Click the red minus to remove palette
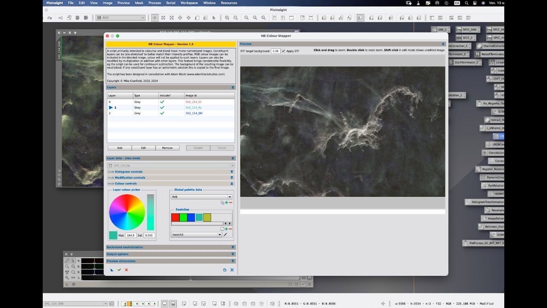Image resolution: width=547 pixels, height=308 pixels. pos(231,202)
